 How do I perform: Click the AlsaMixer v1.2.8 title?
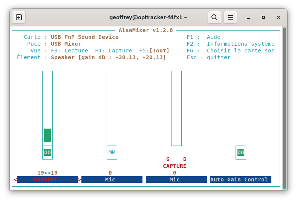click(x=145, y=30)
